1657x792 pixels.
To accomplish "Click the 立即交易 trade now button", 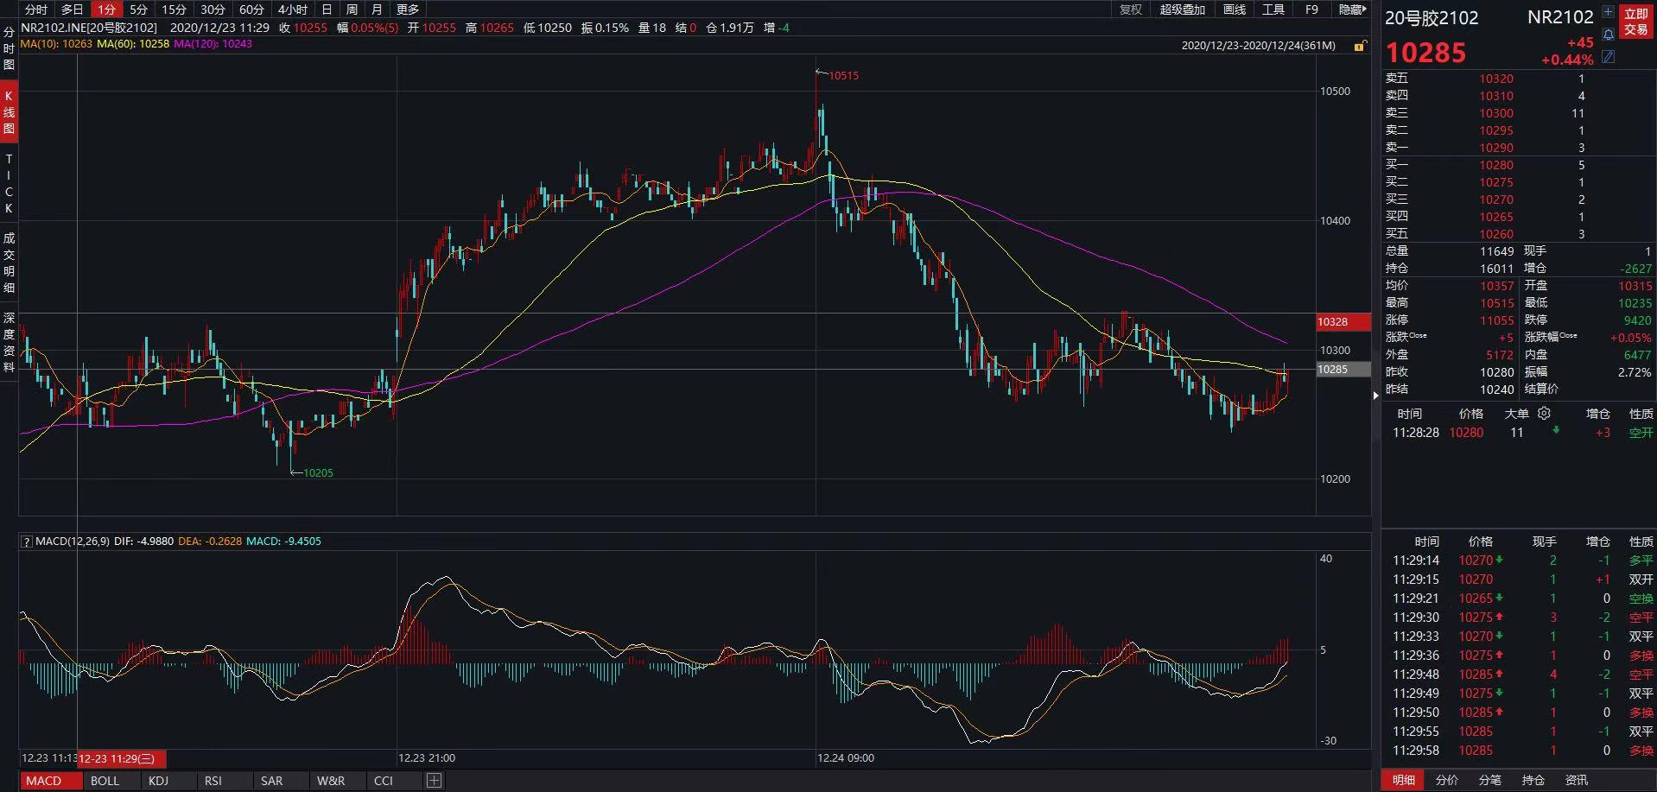I will point(1636,22).
